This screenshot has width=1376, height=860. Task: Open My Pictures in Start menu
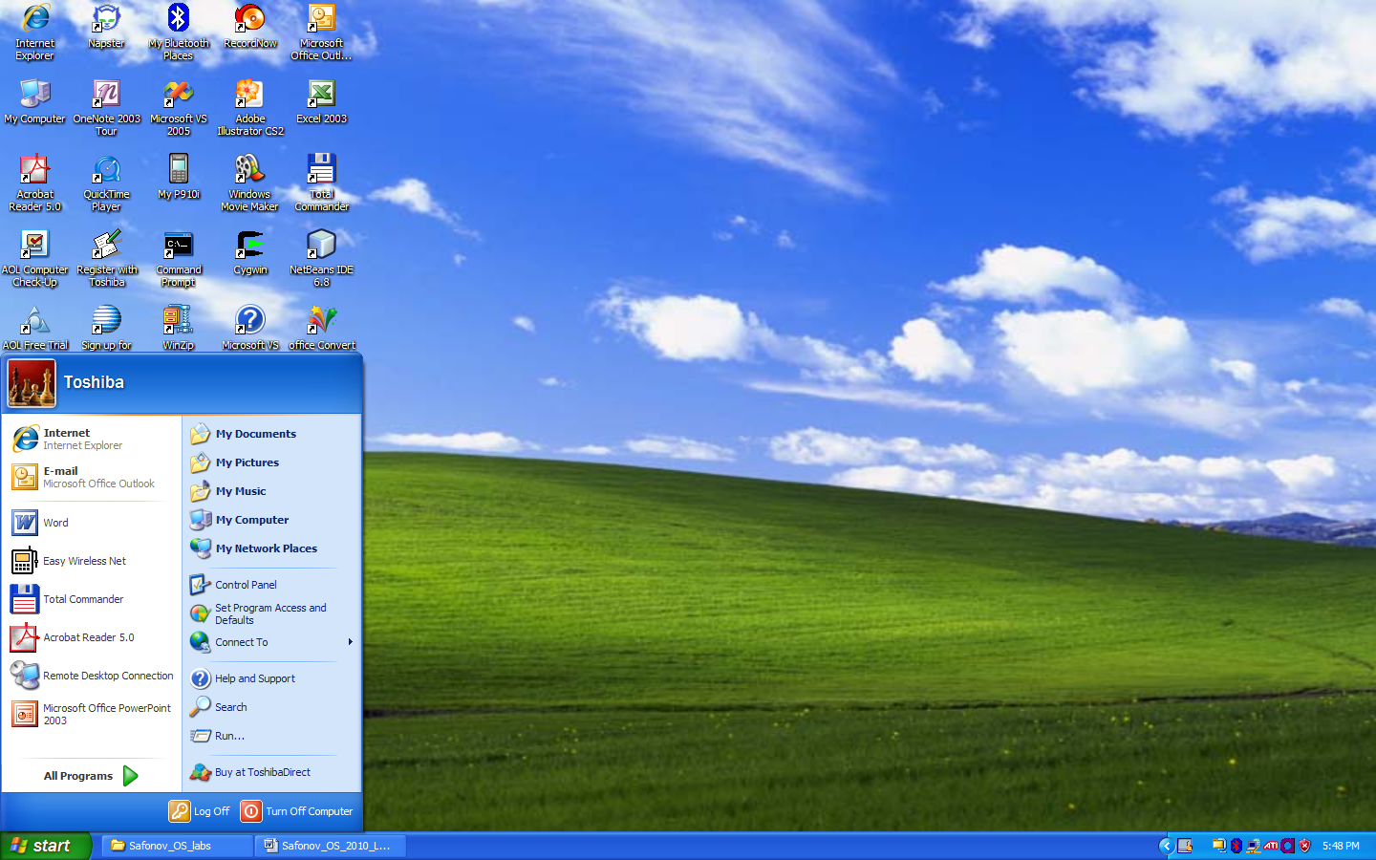point(272,462)
